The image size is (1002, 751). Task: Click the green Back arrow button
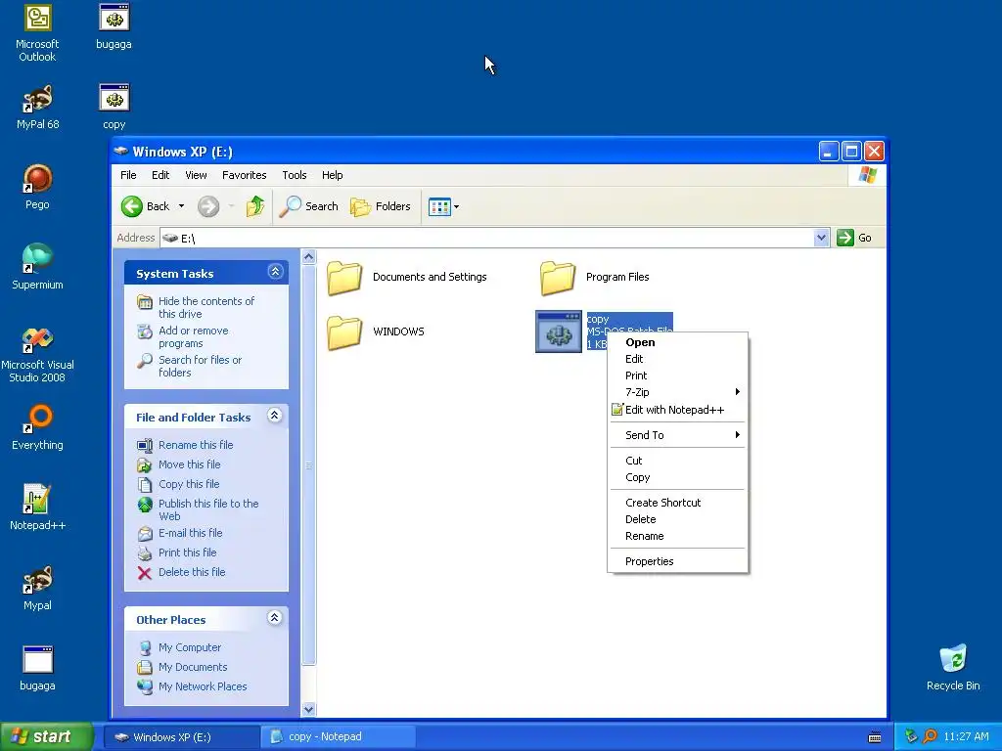coord(132,206)
